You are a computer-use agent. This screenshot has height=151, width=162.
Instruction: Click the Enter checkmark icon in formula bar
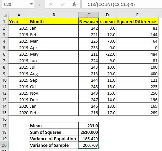[63, 4]
